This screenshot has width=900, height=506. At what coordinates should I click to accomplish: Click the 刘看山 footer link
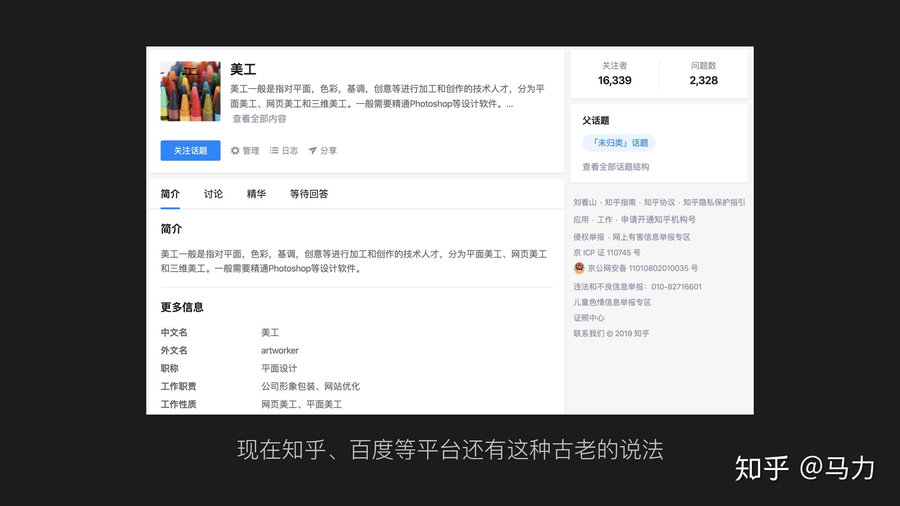pyautogui.click(x=585, y=202)
